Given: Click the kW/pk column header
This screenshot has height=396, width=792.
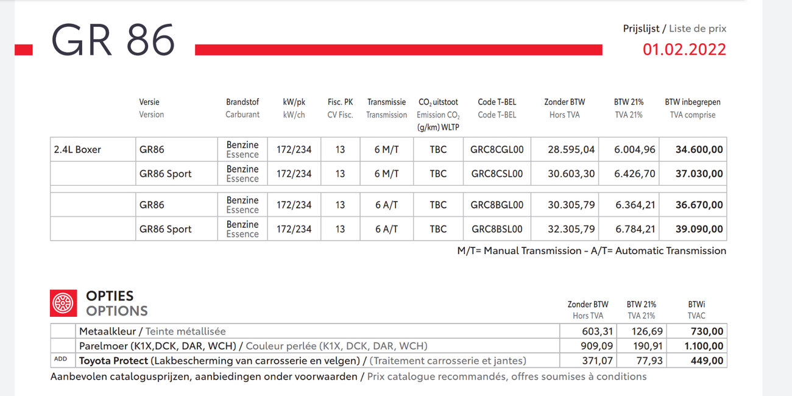Looking at the screenshot, I should point(294,108).
